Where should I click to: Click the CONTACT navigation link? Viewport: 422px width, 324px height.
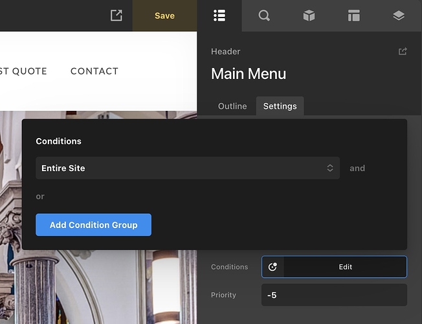point(94,71)
